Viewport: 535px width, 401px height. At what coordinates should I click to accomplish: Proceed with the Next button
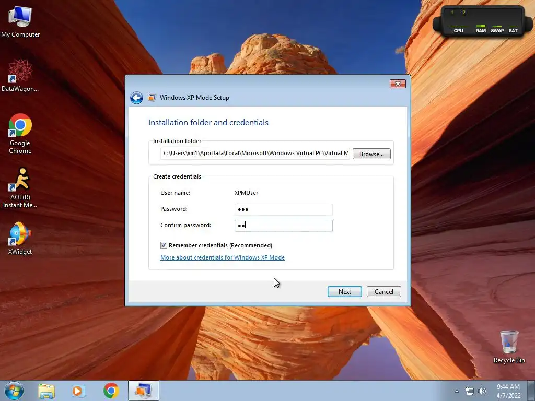(x=345, y=291)
